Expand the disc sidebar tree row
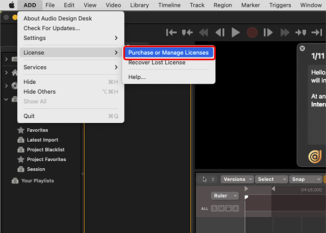 tap(6, 86)
